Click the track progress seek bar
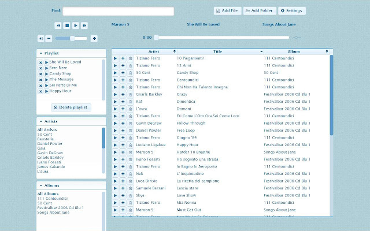 [x=222, y=38]
